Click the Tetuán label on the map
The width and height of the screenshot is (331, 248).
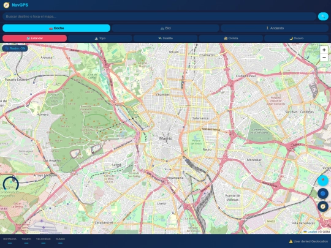coord(173,52)
